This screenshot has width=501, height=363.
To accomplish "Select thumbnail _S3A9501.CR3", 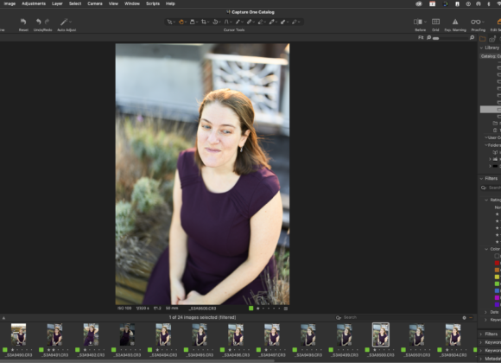I will pos(416,334).
